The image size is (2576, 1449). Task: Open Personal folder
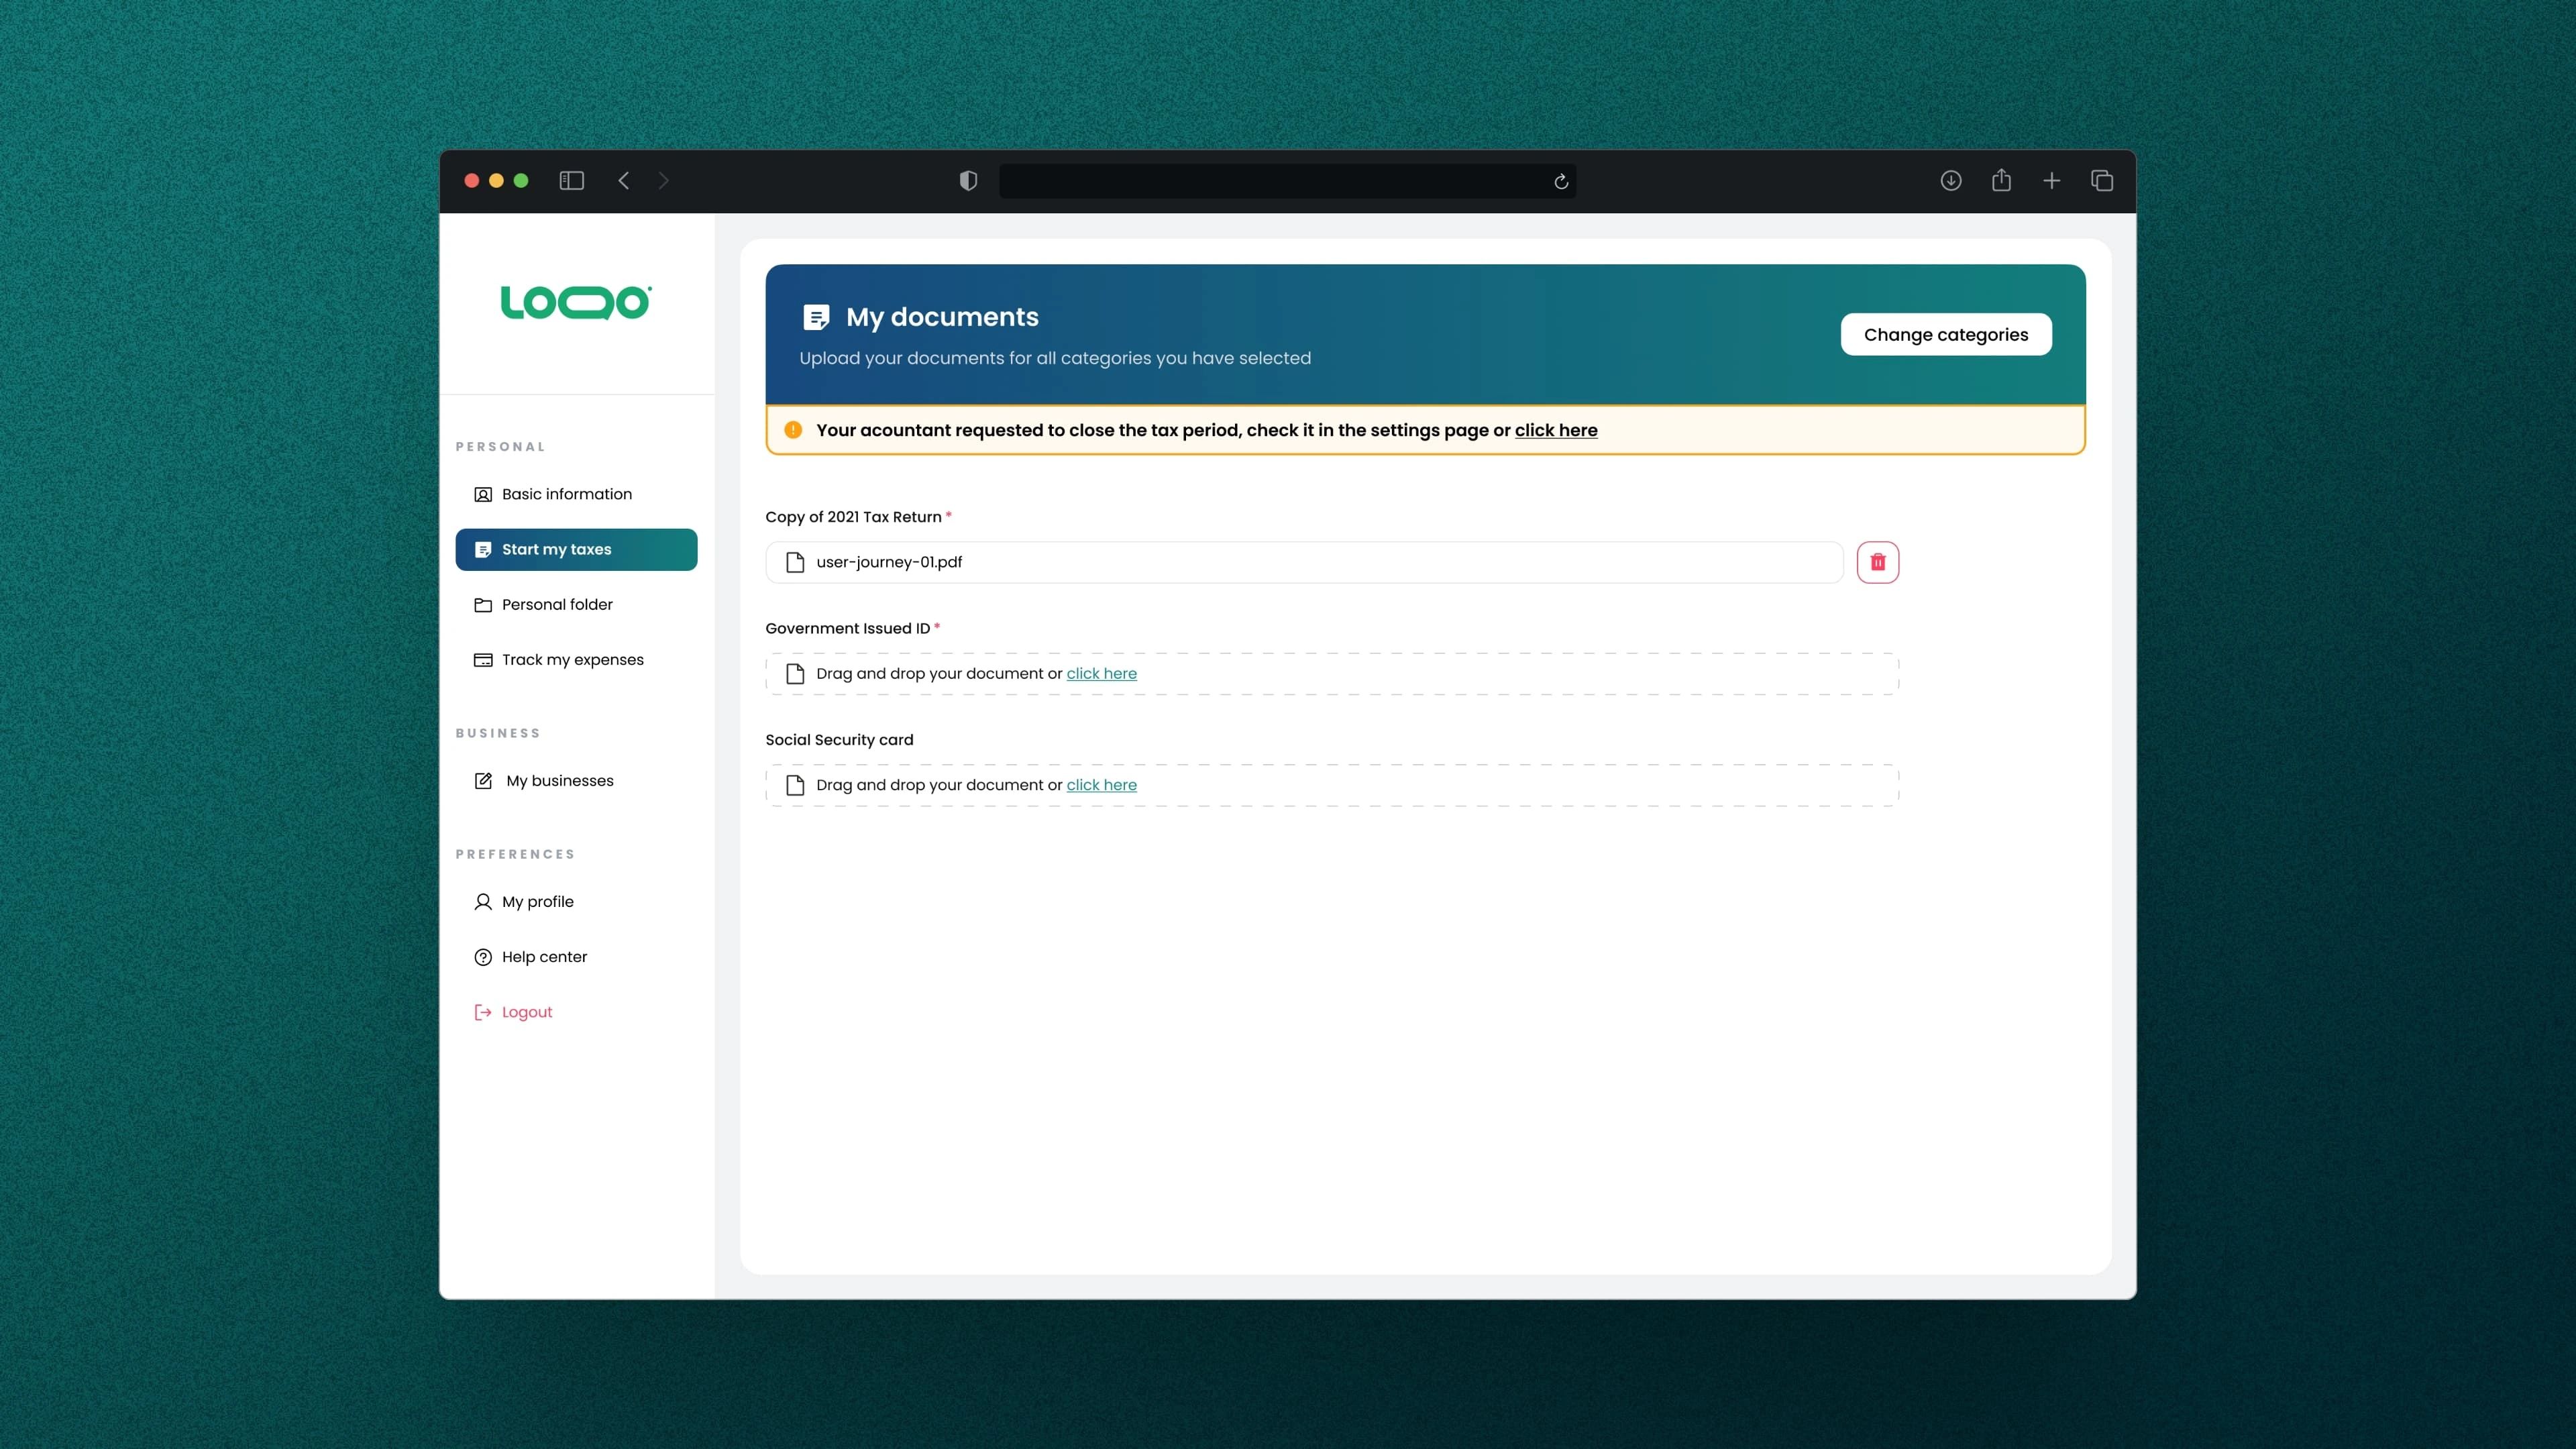click(x=556, y=604)
